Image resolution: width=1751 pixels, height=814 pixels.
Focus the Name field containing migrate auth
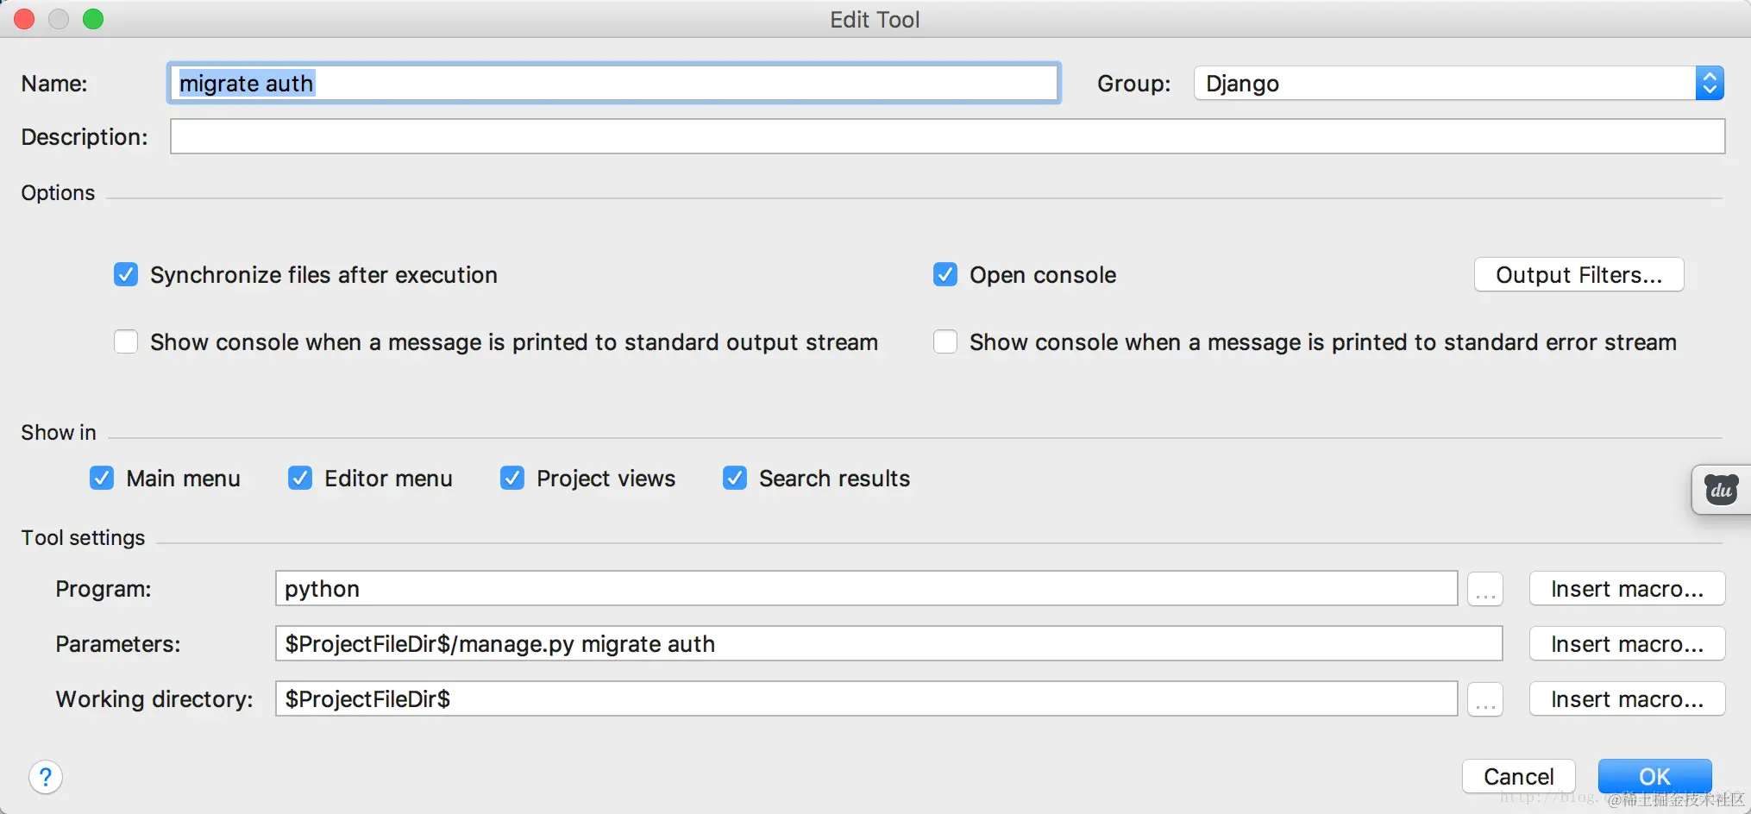613,84
